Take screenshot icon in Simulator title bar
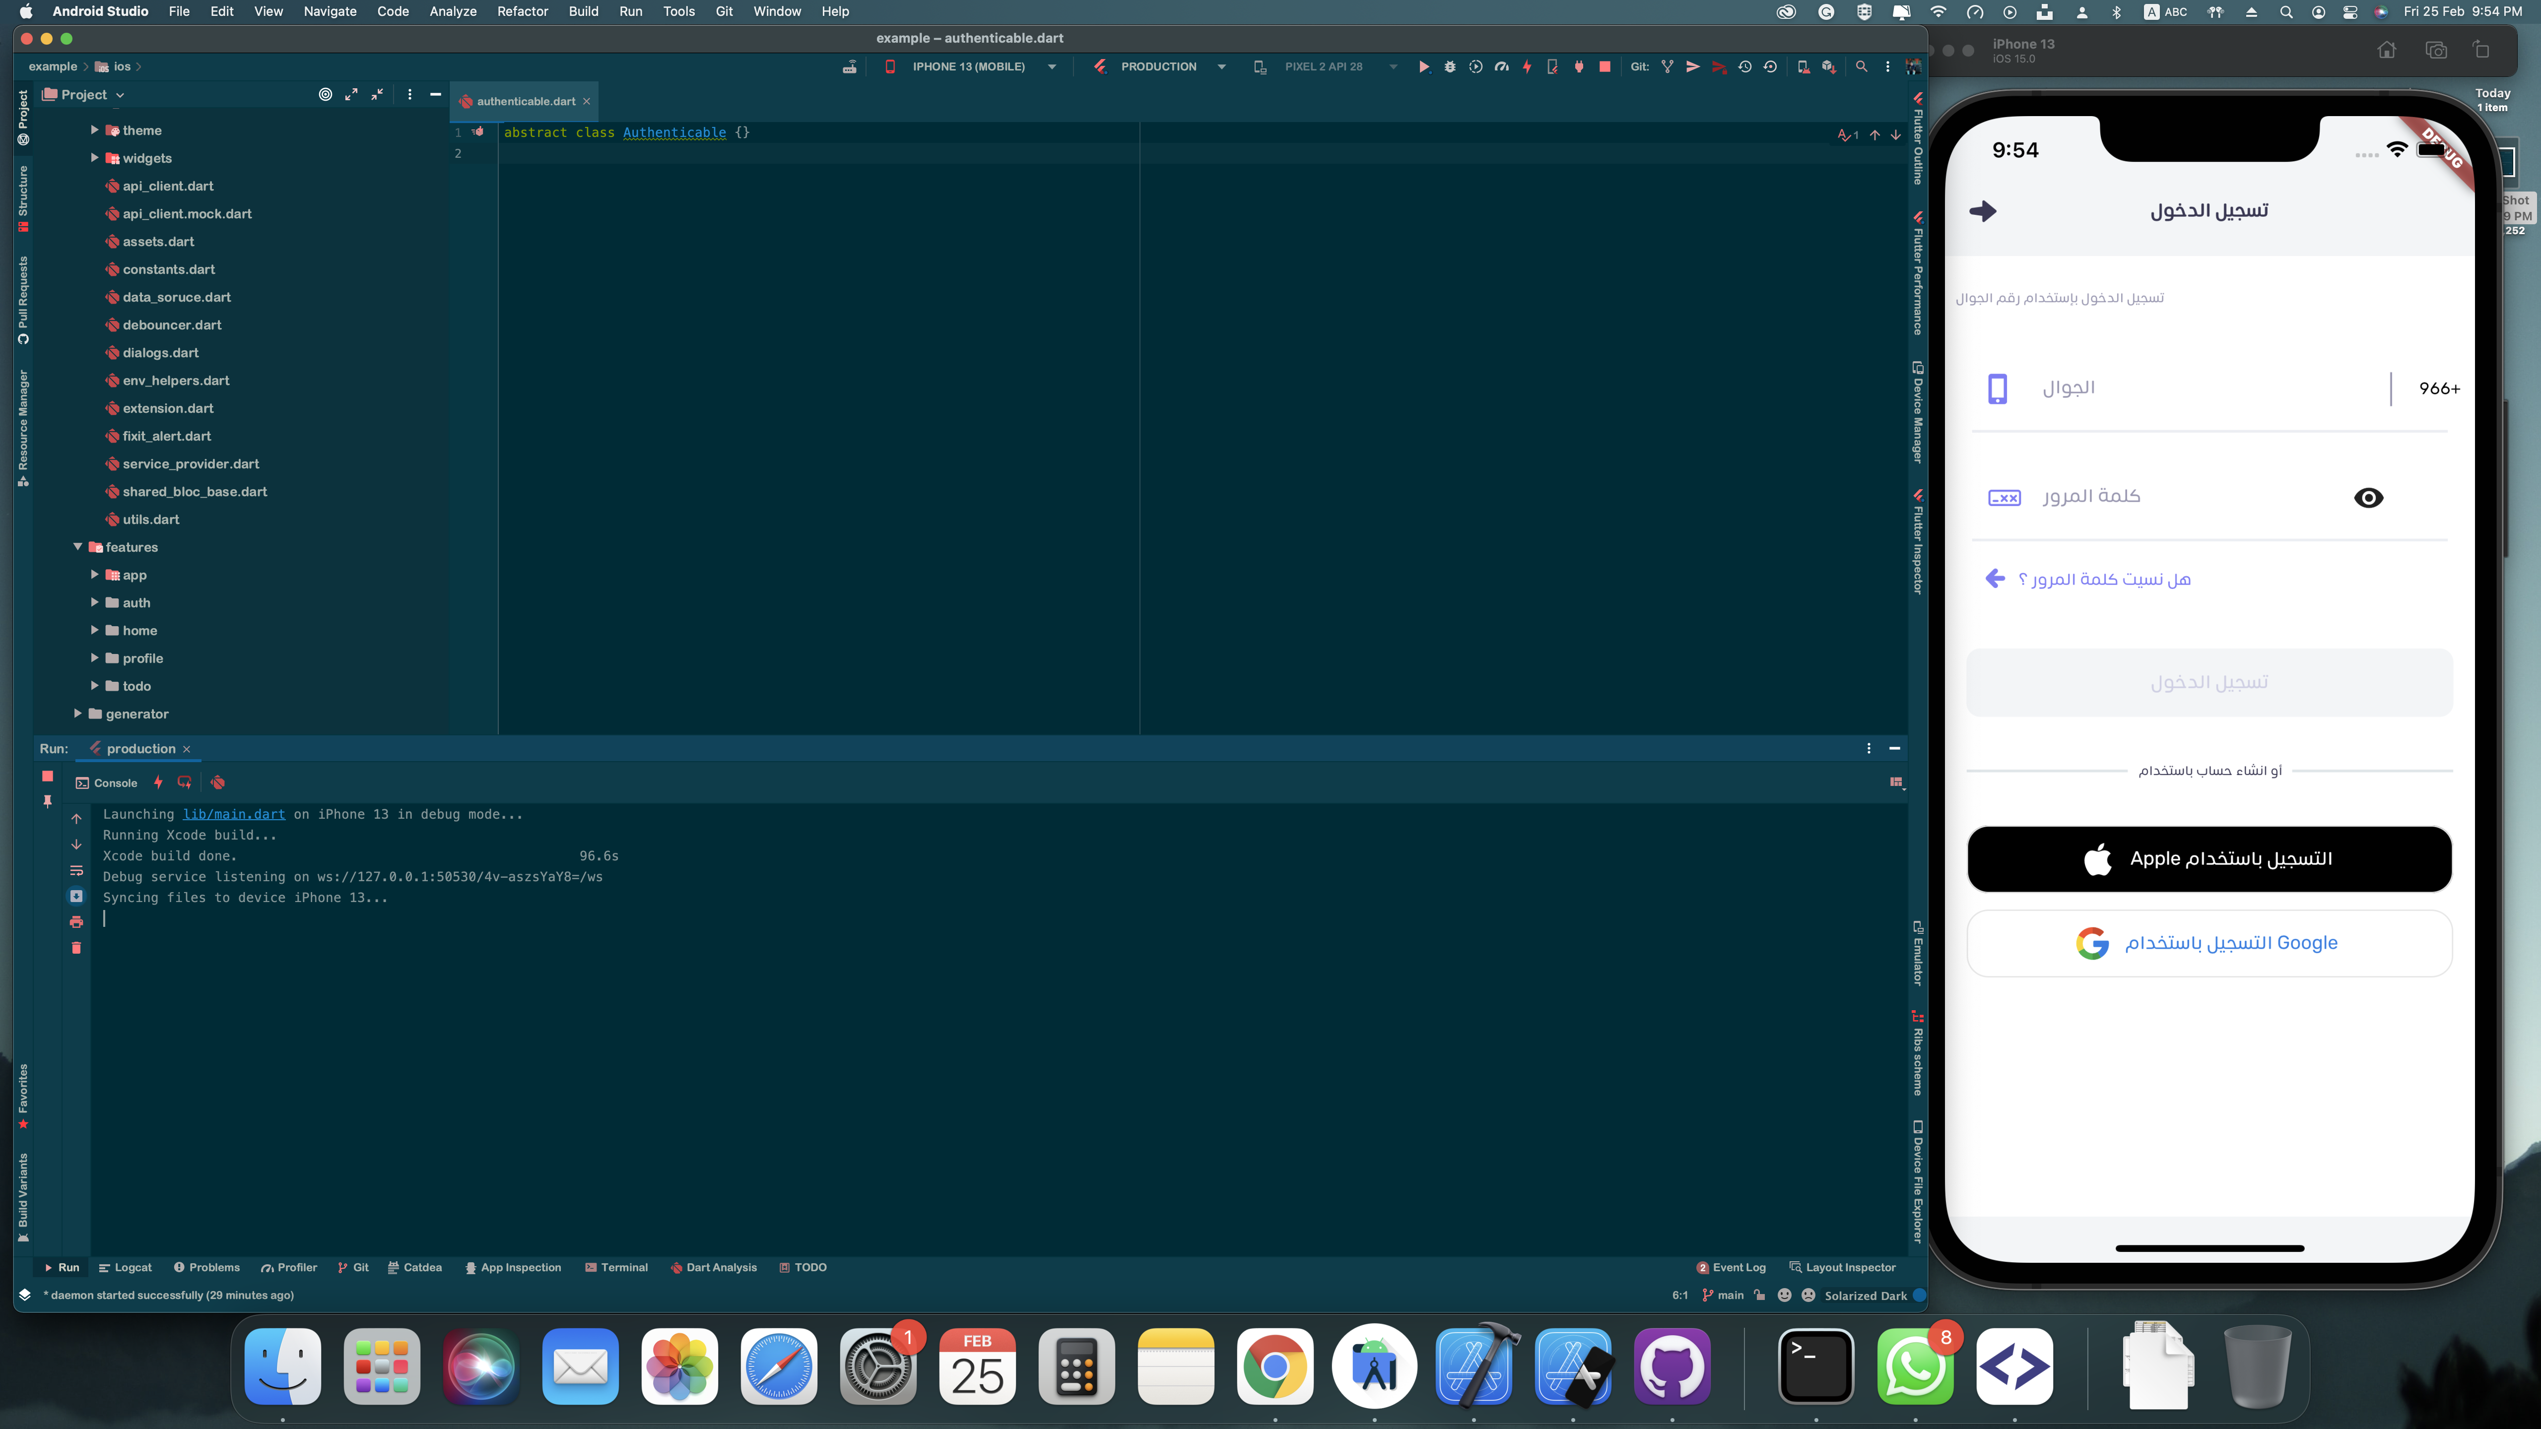2541x1429 pixels. pos(2436,50)
